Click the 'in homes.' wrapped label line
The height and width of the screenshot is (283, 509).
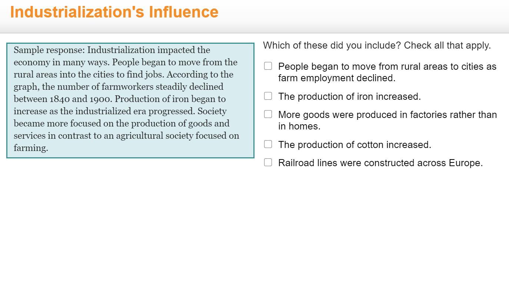(299, 126)
